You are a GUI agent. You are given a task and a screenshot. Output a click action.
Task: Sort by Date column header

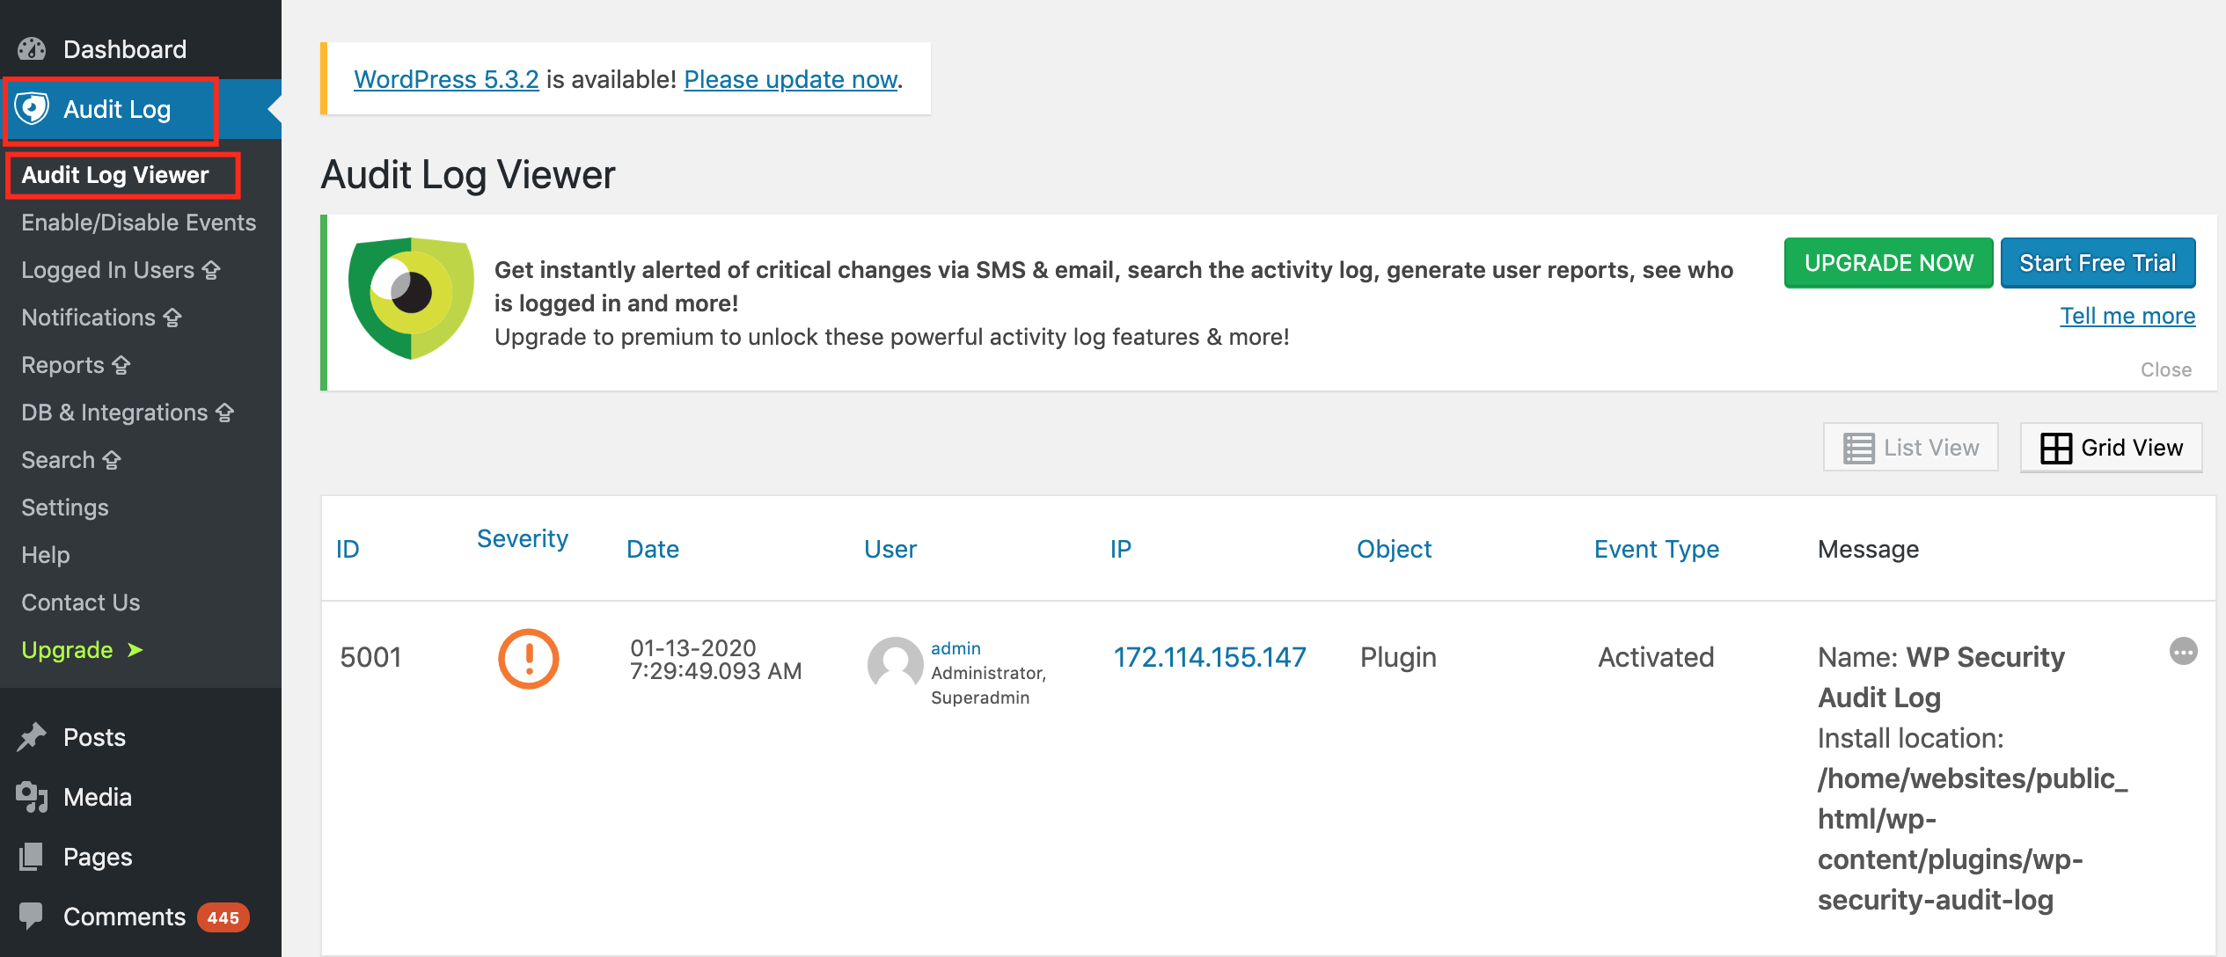tap(653, 549)
